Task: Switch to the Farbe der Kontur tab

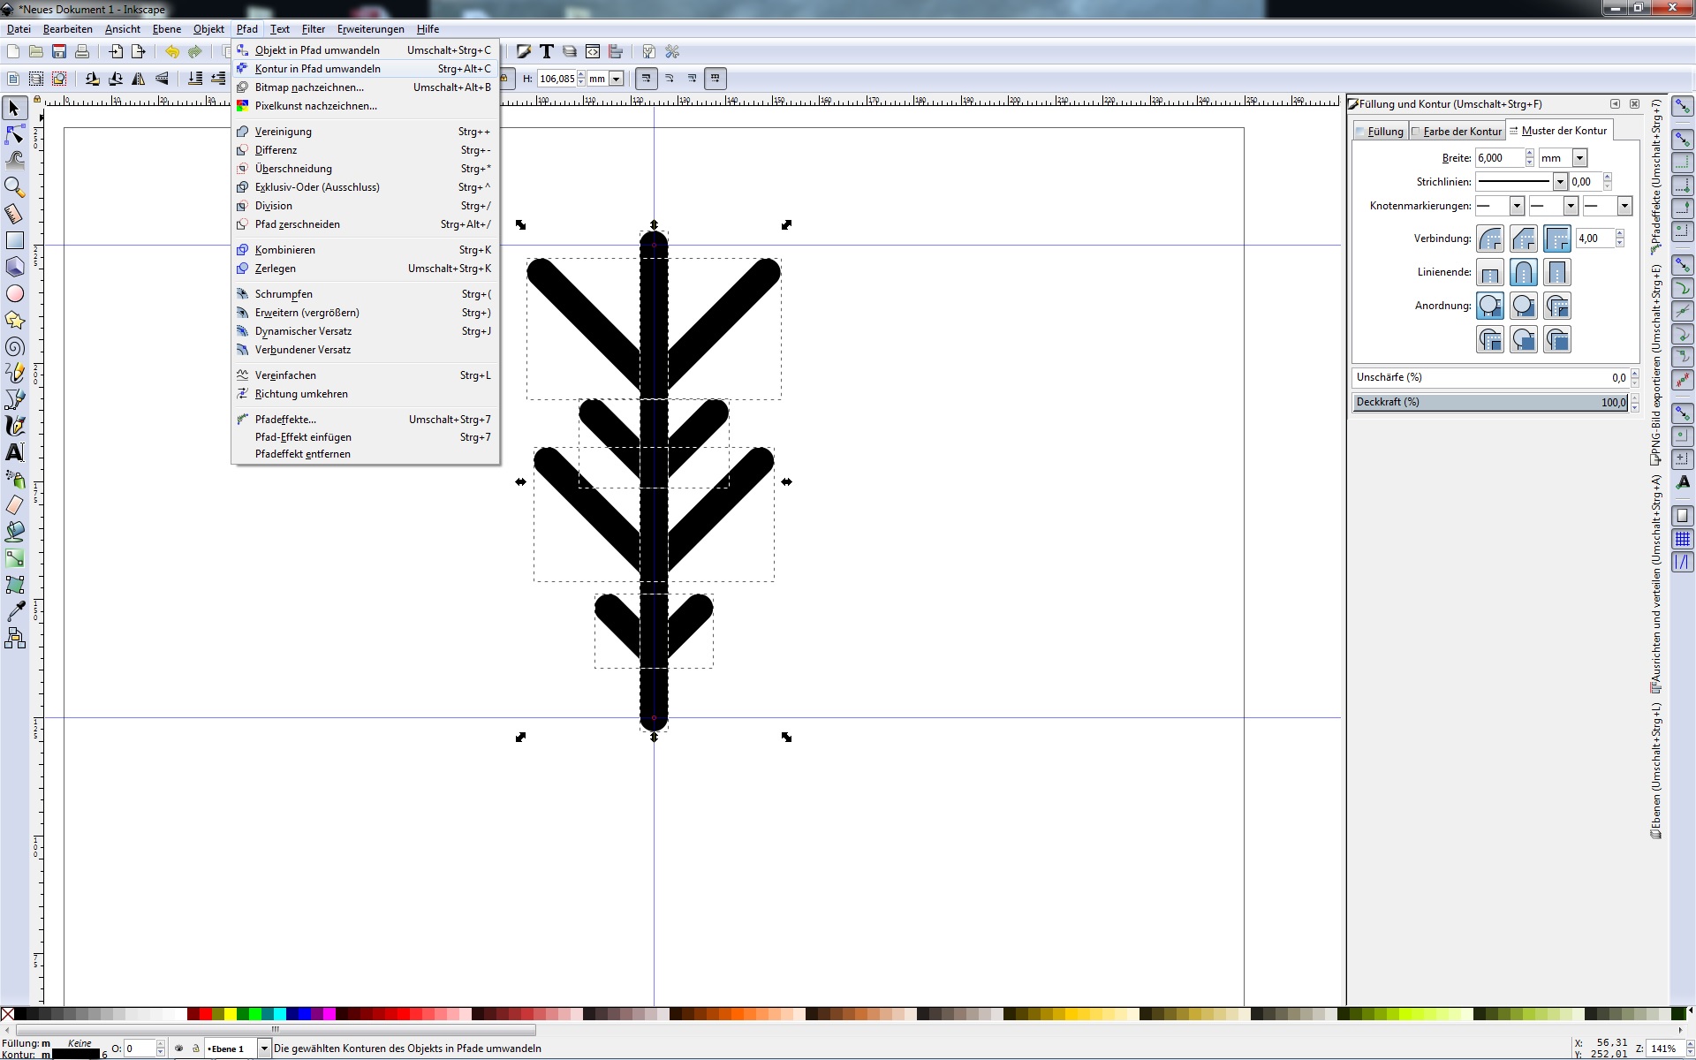Action: (1457, 132)
